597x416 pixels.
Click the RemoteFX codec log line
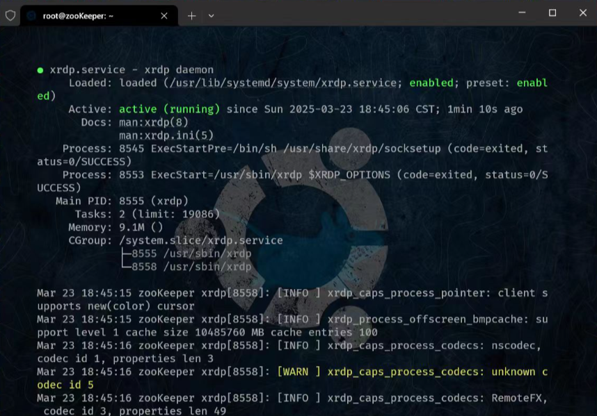[292, 398]
